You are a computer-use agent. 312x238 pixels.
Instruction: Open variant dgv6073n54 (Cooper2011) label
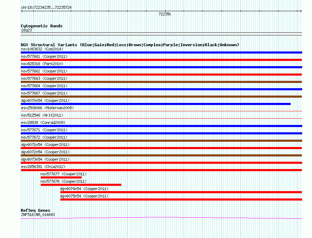[x=45, y=159]
